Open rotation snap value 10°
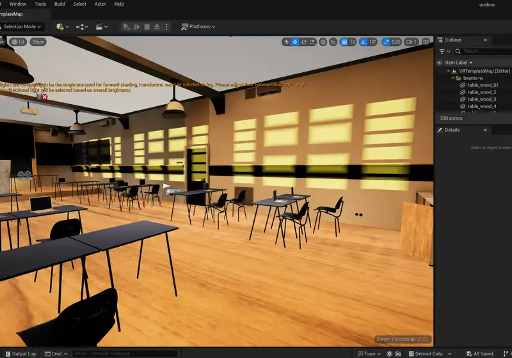The width and height of the screenshot is (512, 358). tap(372, 42)
